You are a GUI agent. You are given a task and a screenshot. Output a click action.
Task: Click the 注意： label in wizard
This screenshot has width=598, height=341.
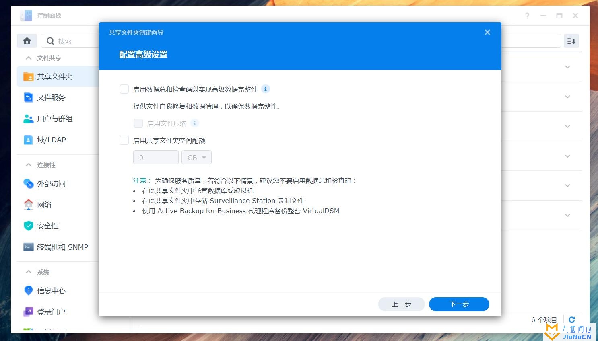coord(142,181)
